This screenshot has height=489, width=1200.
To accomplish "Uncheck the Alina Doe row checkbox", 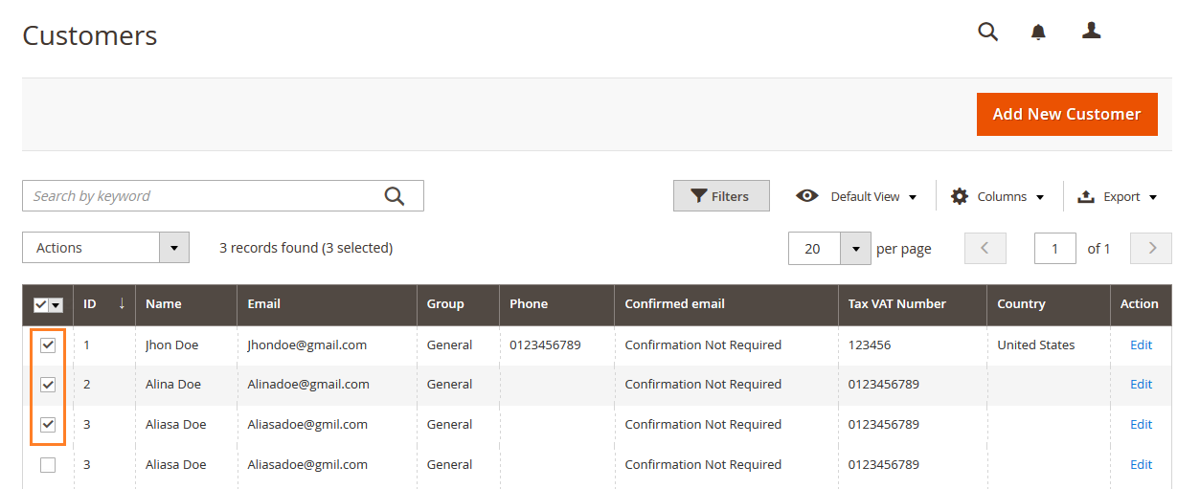I will [x=48, y=385].
